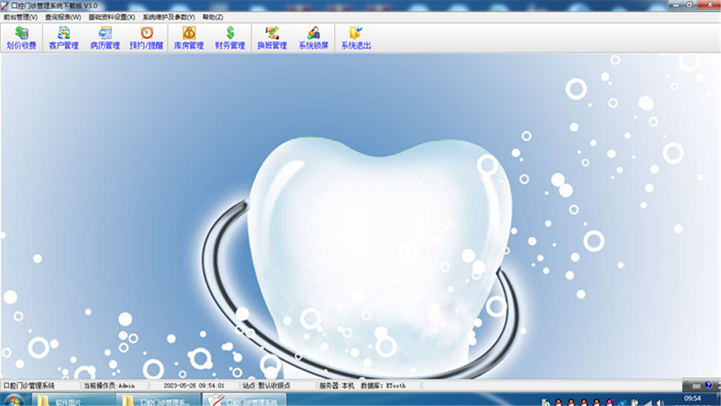The image size is (721, 406).
Task: Open the 帮助(Z) help menu
Action: point(212,17)
